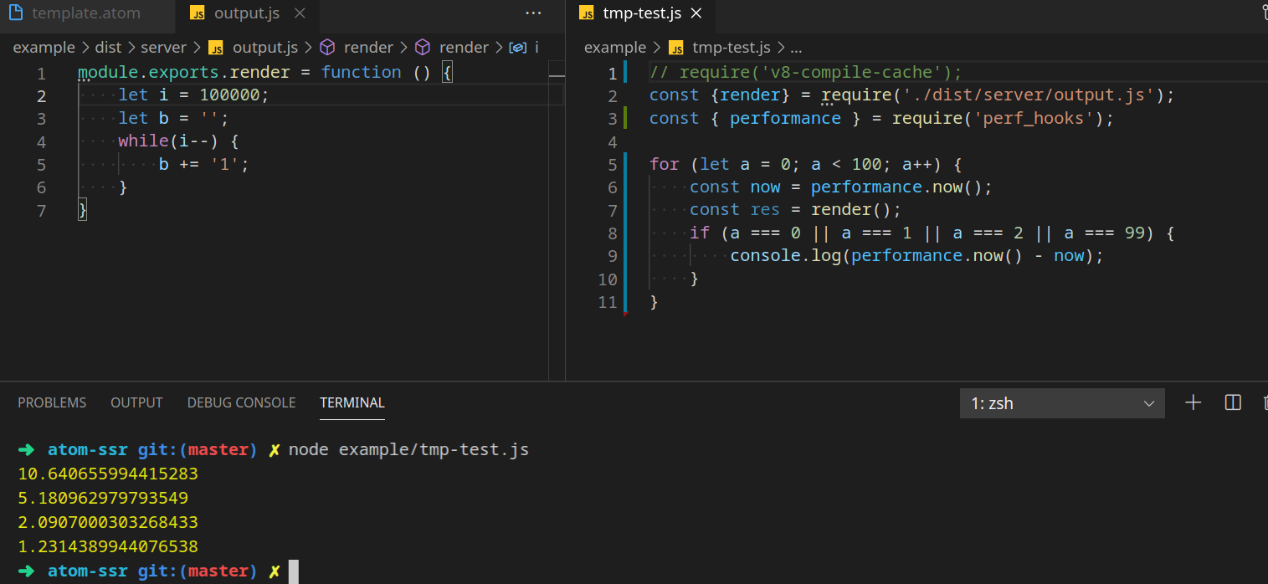Image resolution: width=1268 pixels, height=584 pixels.
Task: Open the left editor's more actions menu
Action: click(533, 13)
